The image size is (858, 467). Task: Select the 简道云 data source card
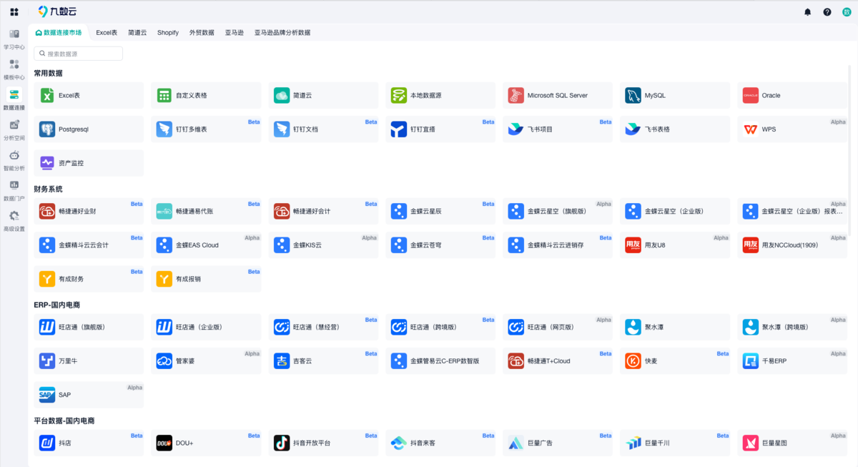[x=323, y=95]
